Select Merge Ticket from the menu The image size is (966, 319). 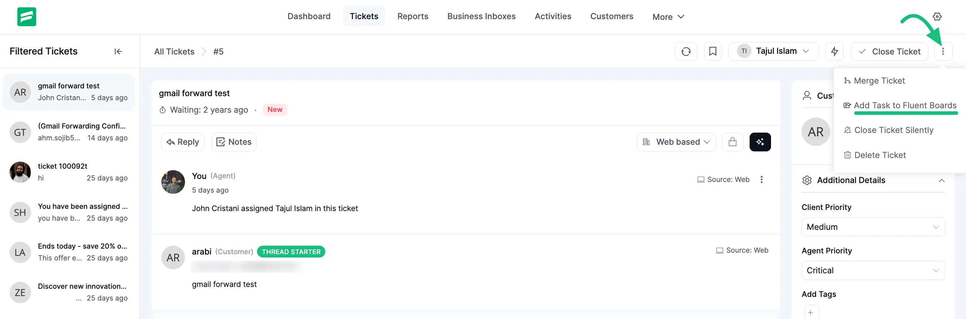[x=874, y=81]
